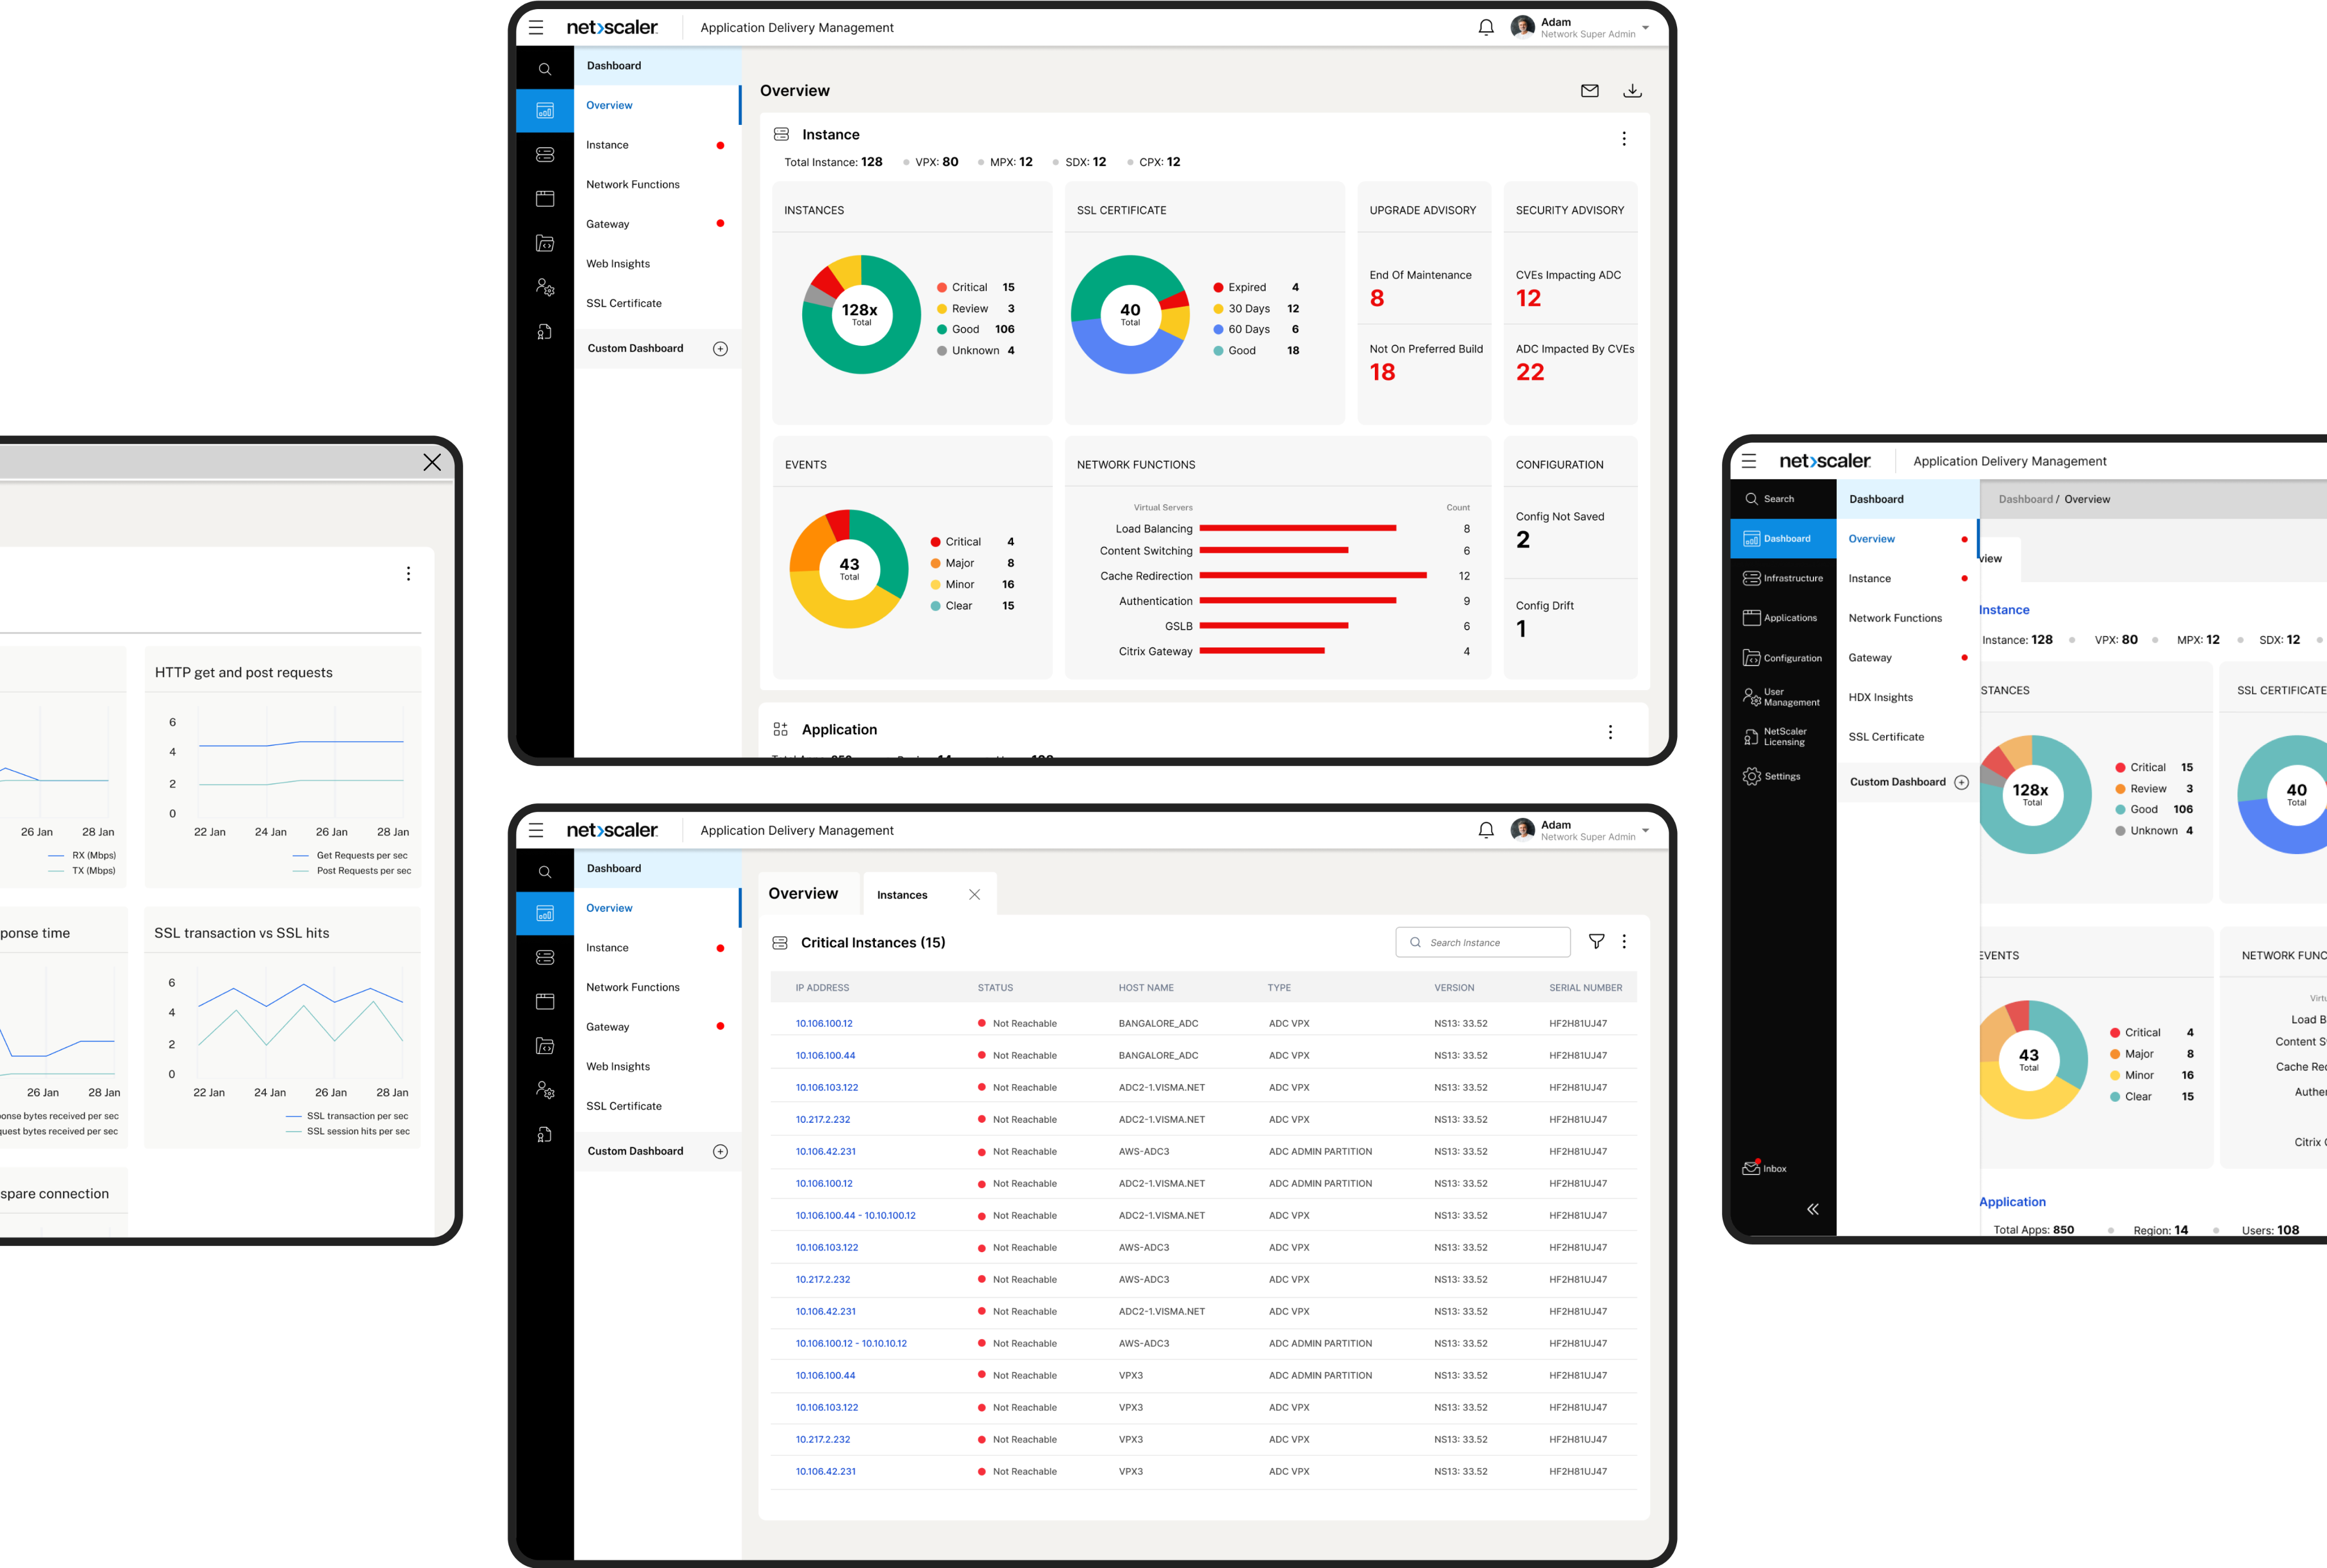The height and width of the screenshot is (1568, 2327).
Task: Open HDX Insights in right panel menu
Action: click(1880, 697)
